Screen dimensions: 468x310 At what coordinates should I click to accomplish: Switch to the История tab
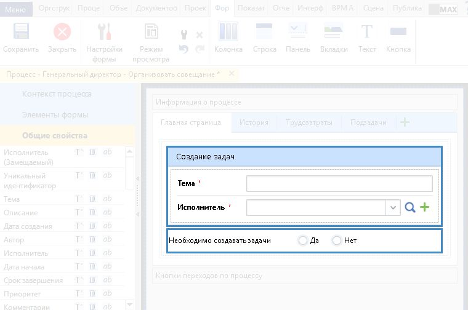254,122
